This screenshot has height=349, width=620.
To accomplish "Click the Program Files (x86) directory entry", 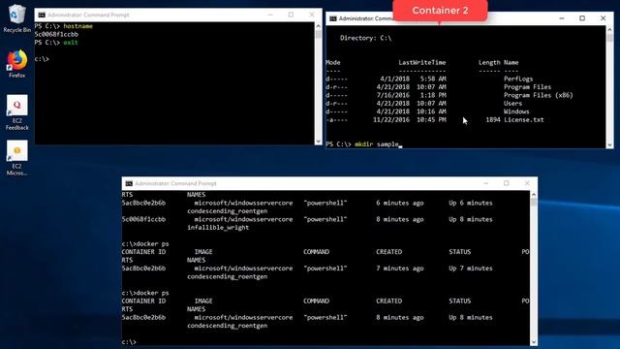I will (539, 95).
